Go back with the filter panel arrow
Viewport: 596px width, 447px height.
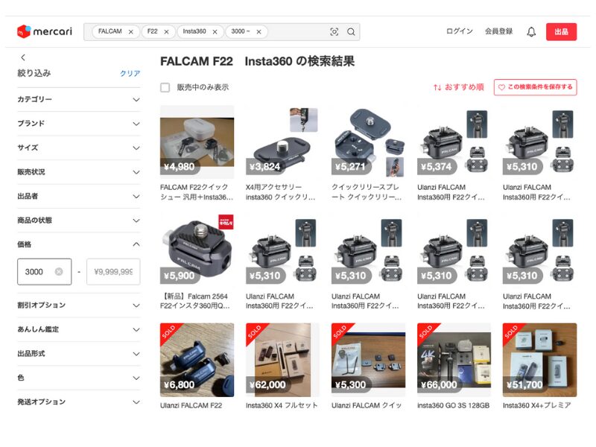coord(23,57)
